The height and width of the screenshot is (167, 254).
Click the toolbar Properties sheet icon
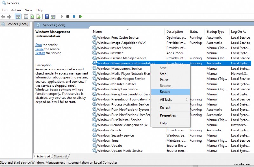pos(26,17)
